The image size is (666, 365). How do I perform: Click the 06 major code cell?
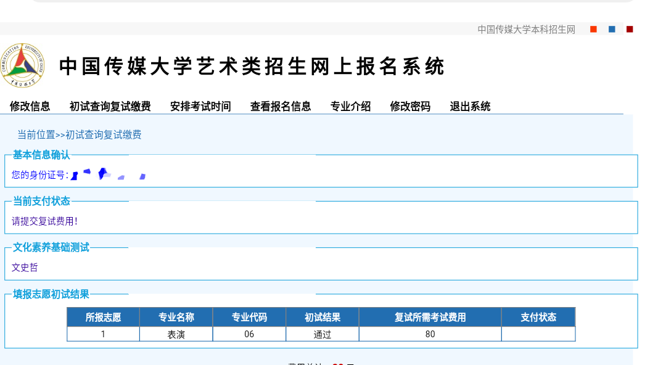249,334
